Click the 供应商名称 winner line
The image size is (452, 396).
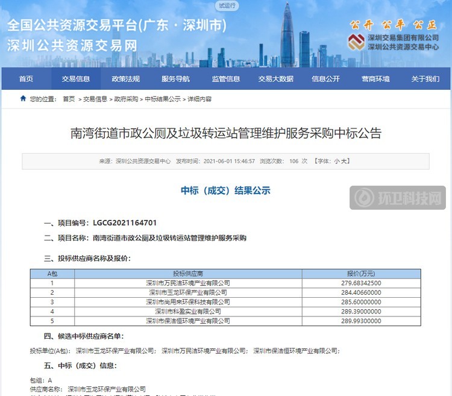[87, 389]
